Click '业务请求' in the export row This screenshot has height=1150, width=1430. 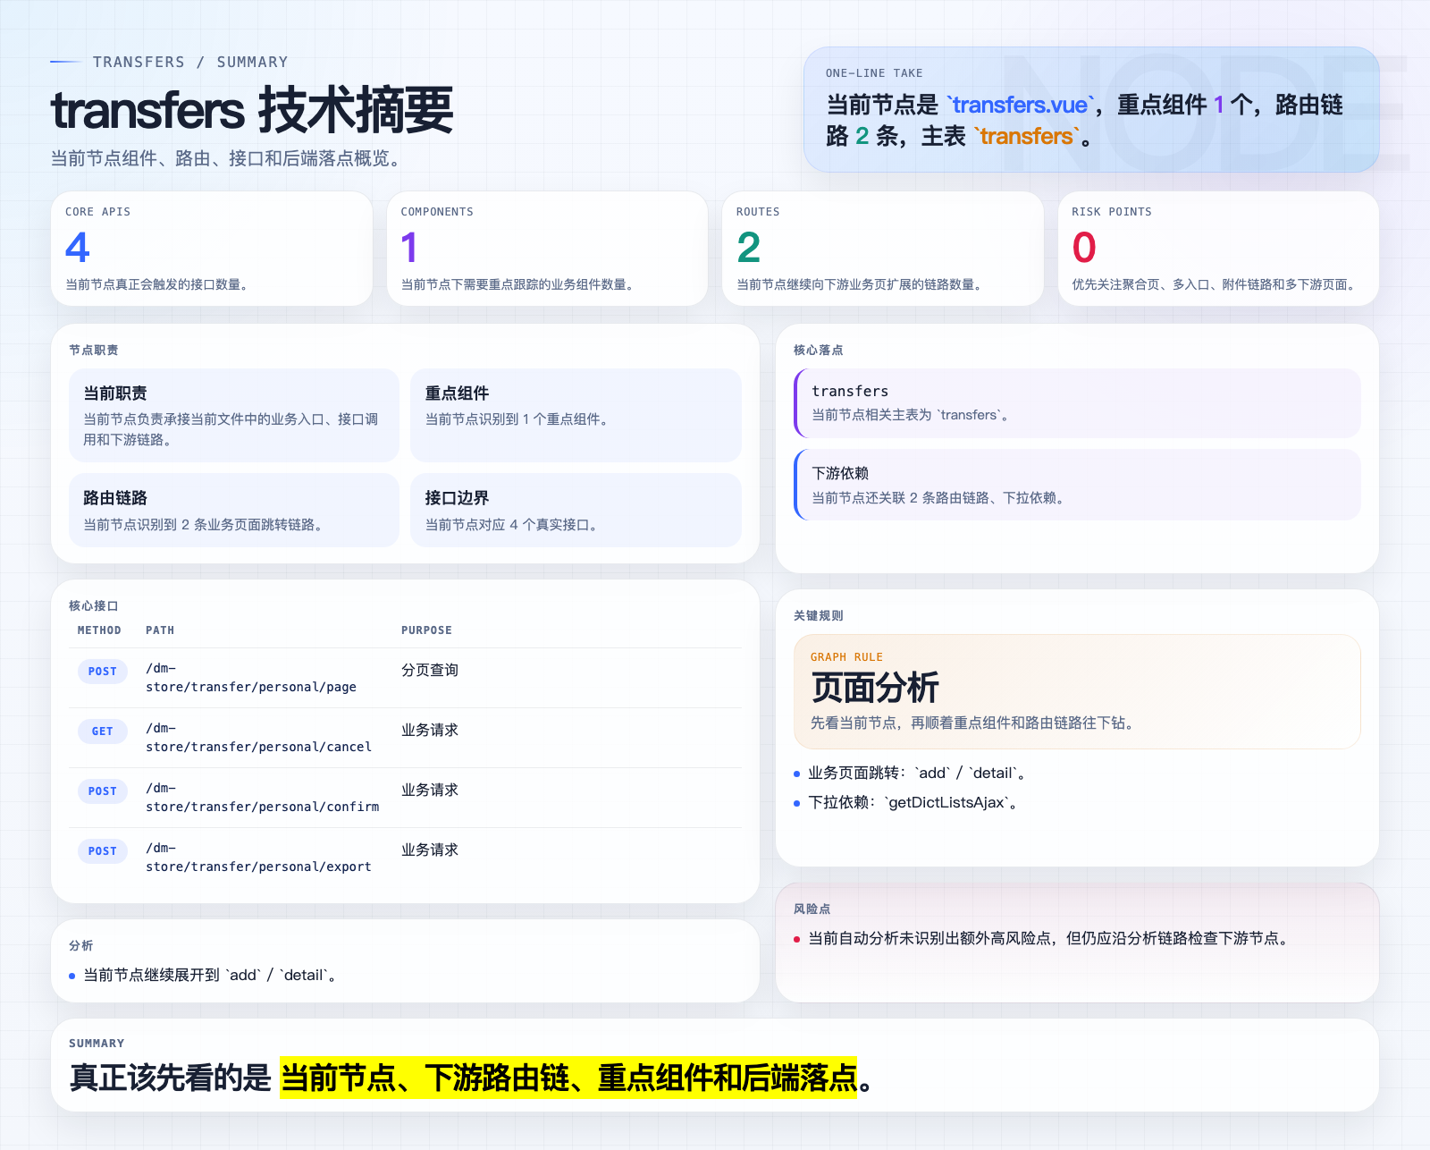point(430,850)
